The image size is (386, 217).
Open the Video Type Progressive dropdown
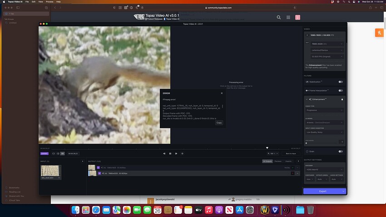(324, 110)
